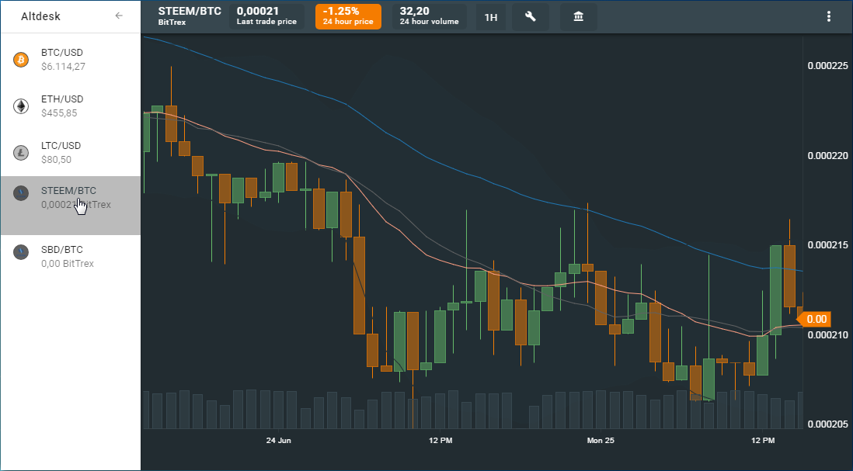Screen dimensions: 853x471
Task: Click the -1.25% 24 hour price badge
Action: click(x=348, y=17)
